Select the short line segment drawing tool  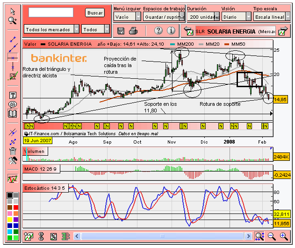pyautogui.click(x=13, y=39)
